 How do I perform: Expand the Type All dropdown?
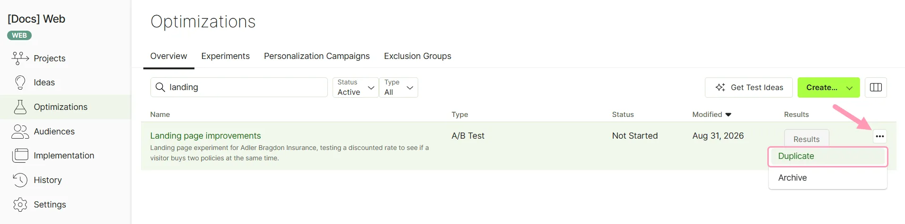(x=399, y=87)
